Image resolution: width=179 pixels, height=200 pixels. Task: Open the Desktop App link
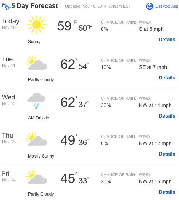tap(167, 6)
